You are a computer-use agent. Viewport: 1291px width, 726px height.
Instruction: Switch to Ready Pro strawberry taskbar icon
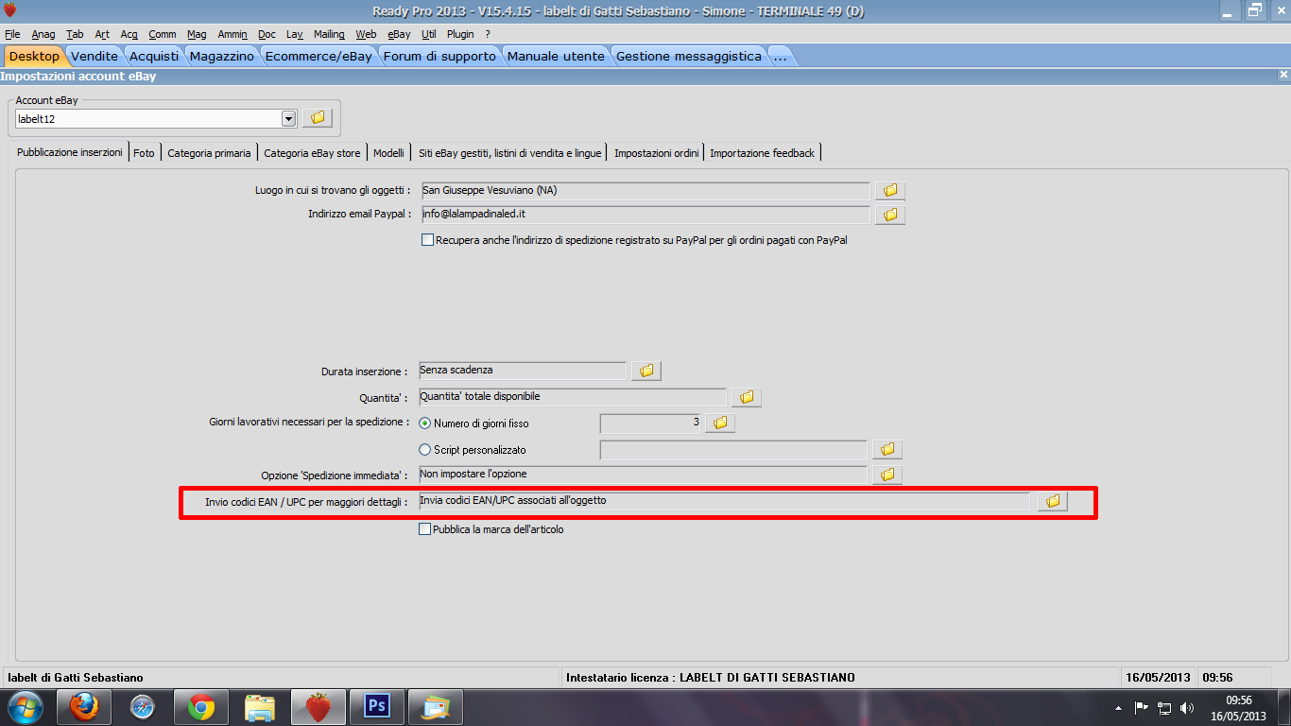318,706
